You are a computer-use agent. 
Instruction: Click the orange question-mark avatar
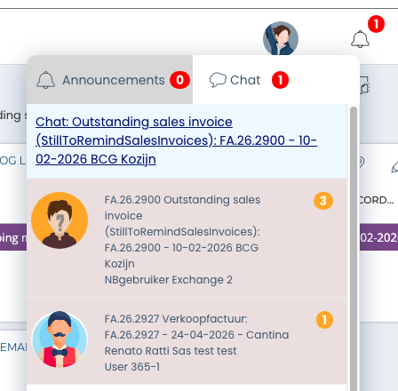[x=60, y=220]
